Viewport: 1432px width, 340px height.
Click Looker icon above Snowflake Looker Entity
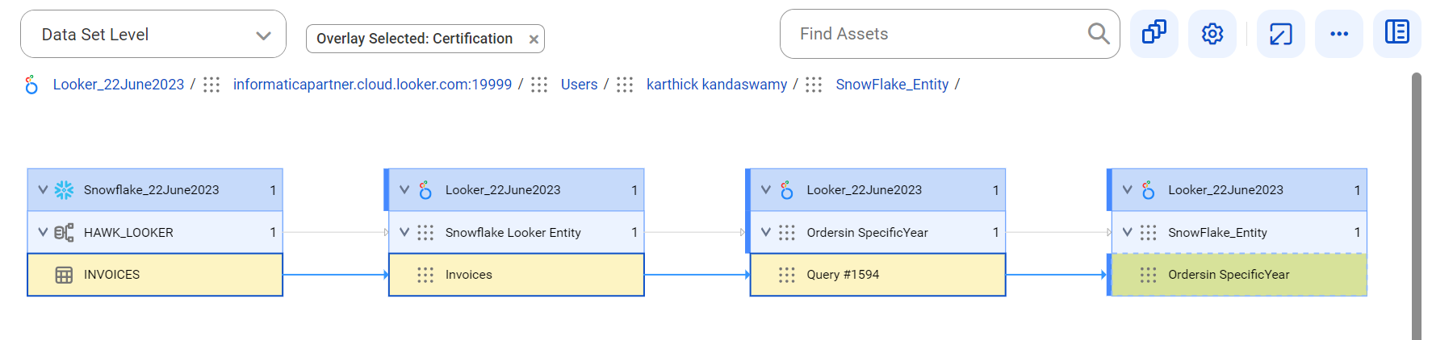click(425, 190)
